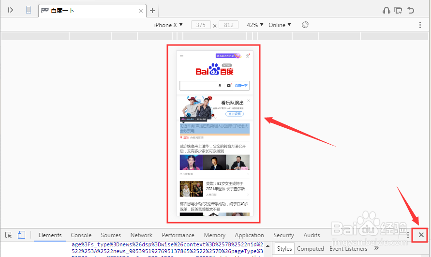
Task: Click the Baidu logo
Action: (x=214, y=70)
